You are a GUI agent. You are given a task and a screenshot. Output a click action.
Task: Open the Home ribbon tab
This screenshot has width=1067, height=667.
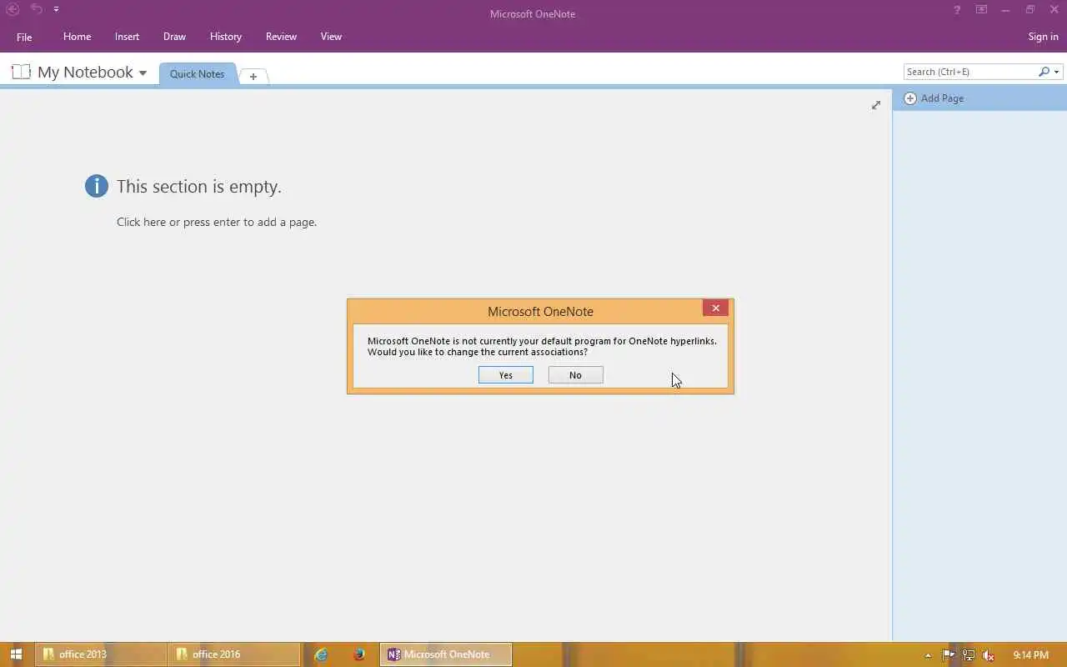[77, 37]
